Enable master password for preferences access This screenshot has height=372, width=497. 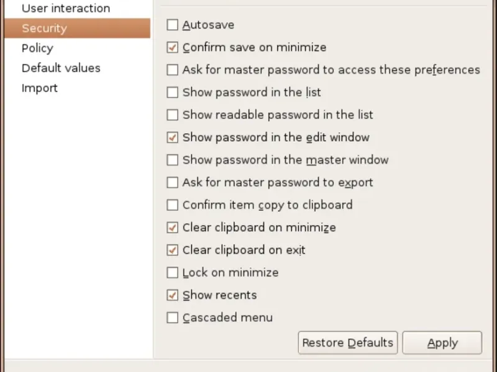173,70
